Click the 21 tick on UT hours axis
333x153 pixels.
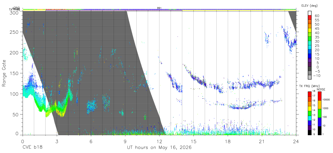click(x=262, y=141)
